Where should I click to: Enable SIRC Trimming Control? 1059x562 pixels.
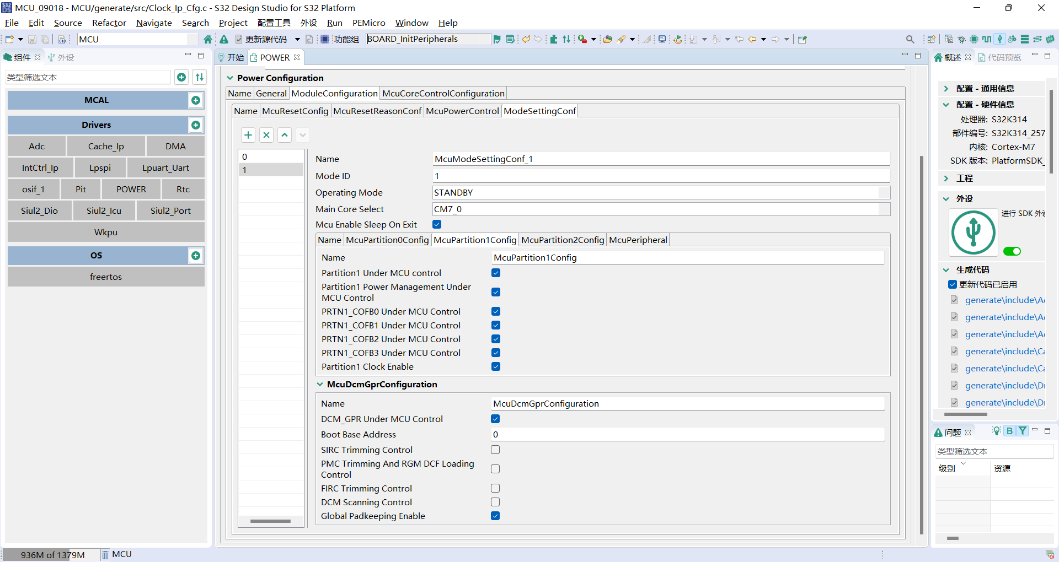coord(495,450)
